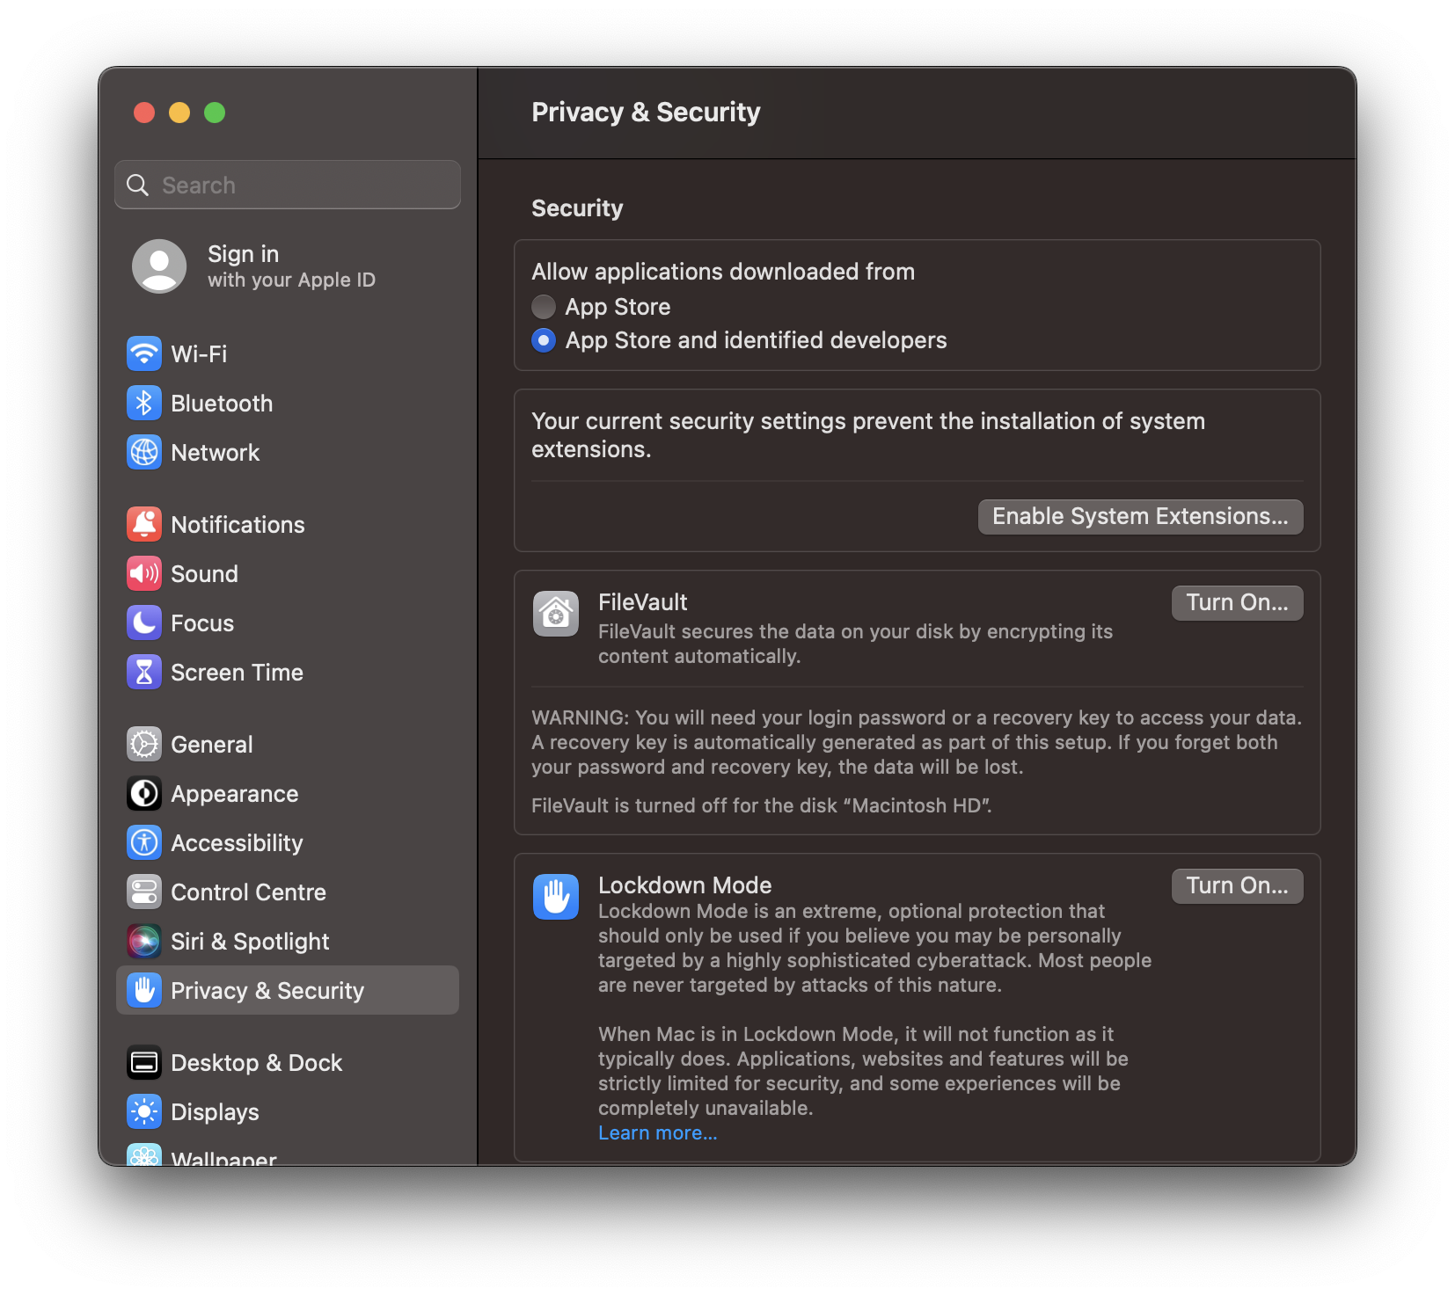Click the Search field
This screenshot has height=1296, width=1455.
[288, 185]
